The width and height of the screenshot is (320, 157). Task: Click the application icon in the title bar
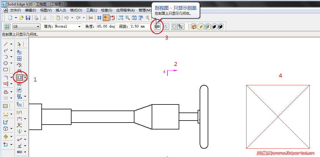click(3, 4)
